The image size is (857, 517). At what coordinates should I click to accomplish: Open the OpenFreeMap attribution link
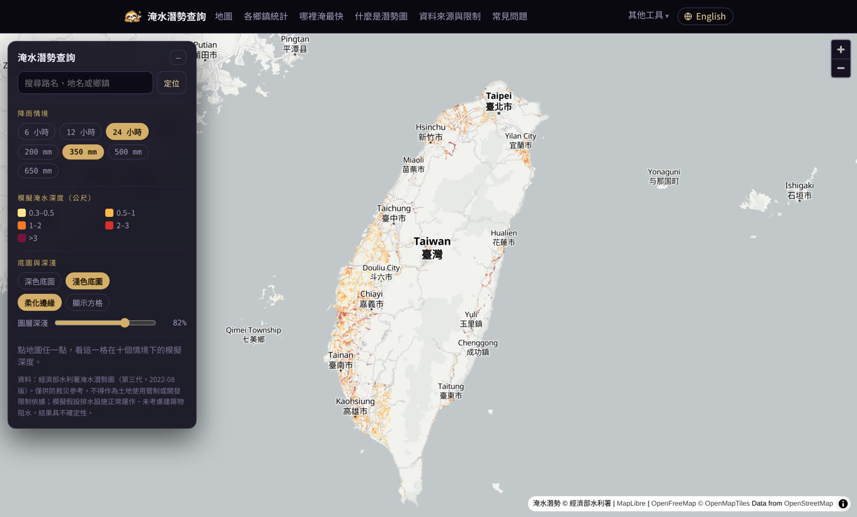(x=674, y=504)
